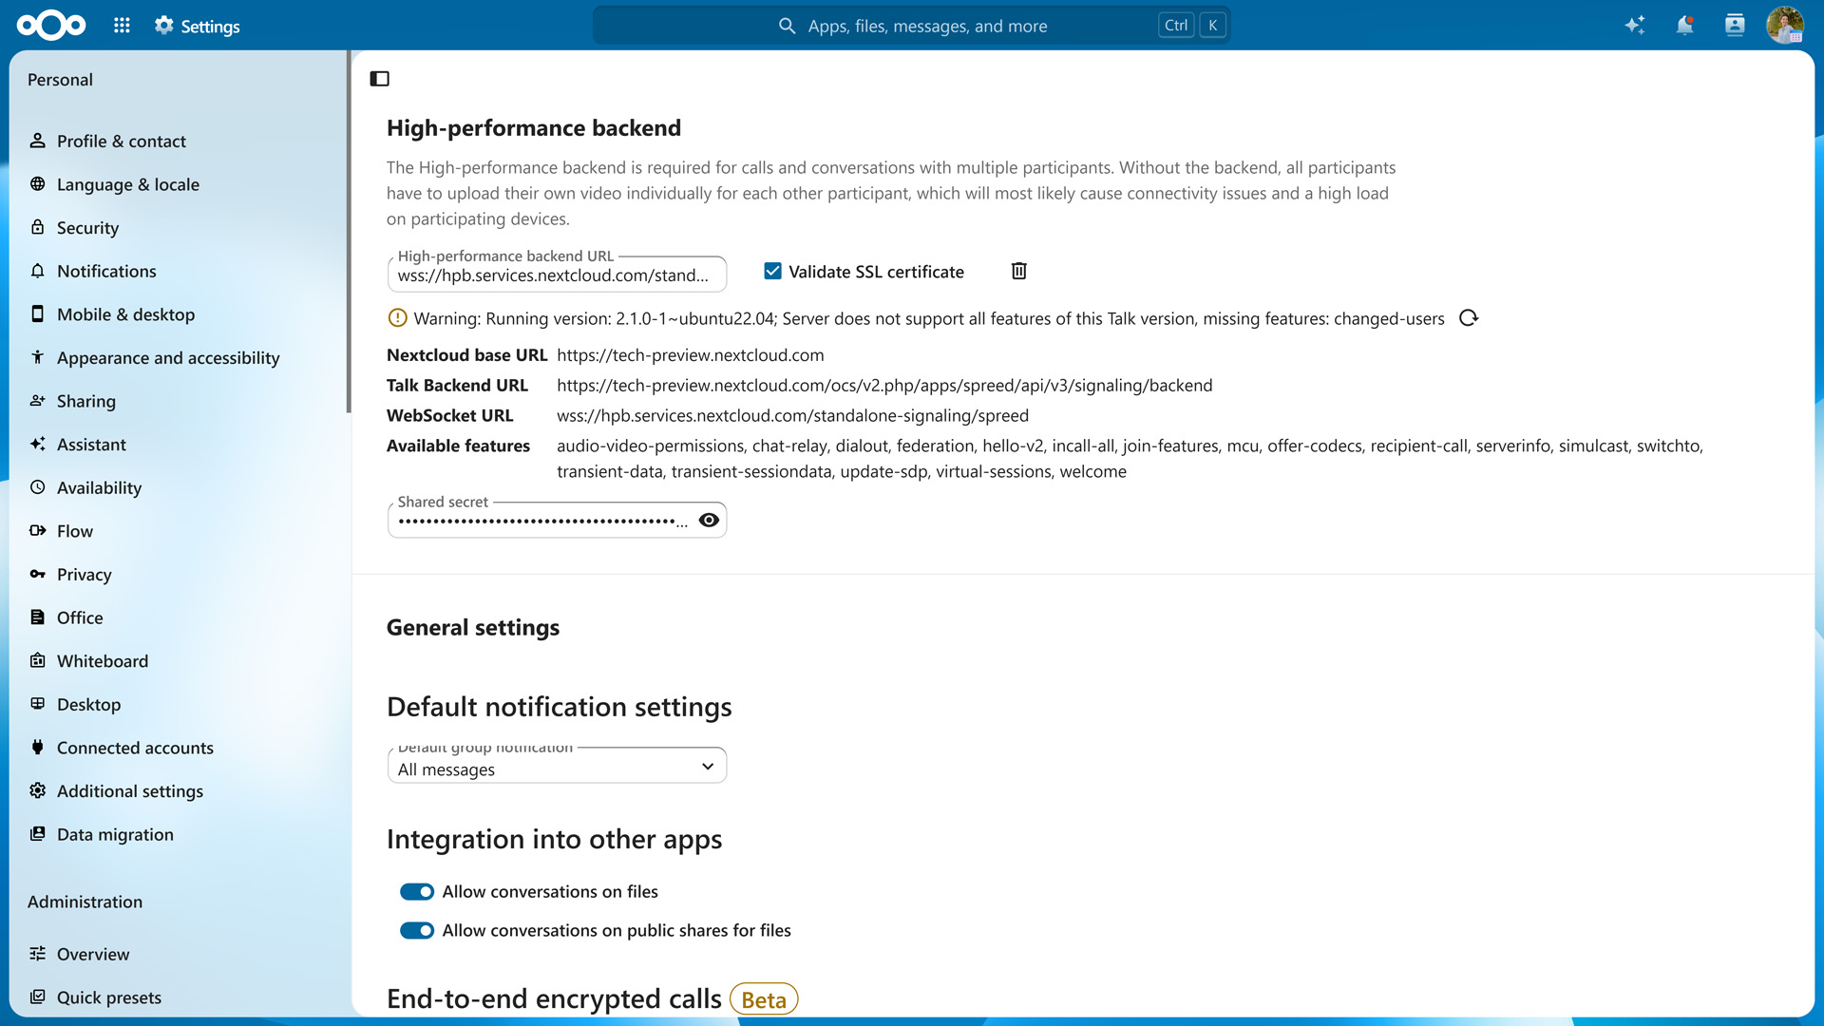This screenshot has width=1824, height=1026.
Task: Open Language & locale settings
Action: click(179, 184)
